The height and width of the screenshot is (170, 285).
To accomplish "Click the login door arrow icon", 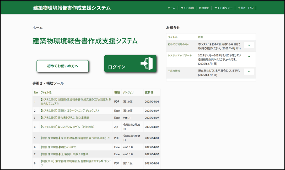I will tap(146, 63).
